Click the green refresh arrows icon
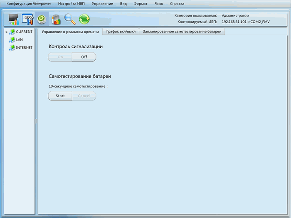Viewport: 291px width, 218px height. click(84, 19)
